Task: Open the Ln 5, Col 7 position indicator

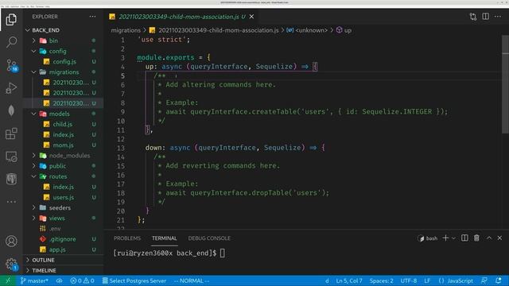Action: 349,280
